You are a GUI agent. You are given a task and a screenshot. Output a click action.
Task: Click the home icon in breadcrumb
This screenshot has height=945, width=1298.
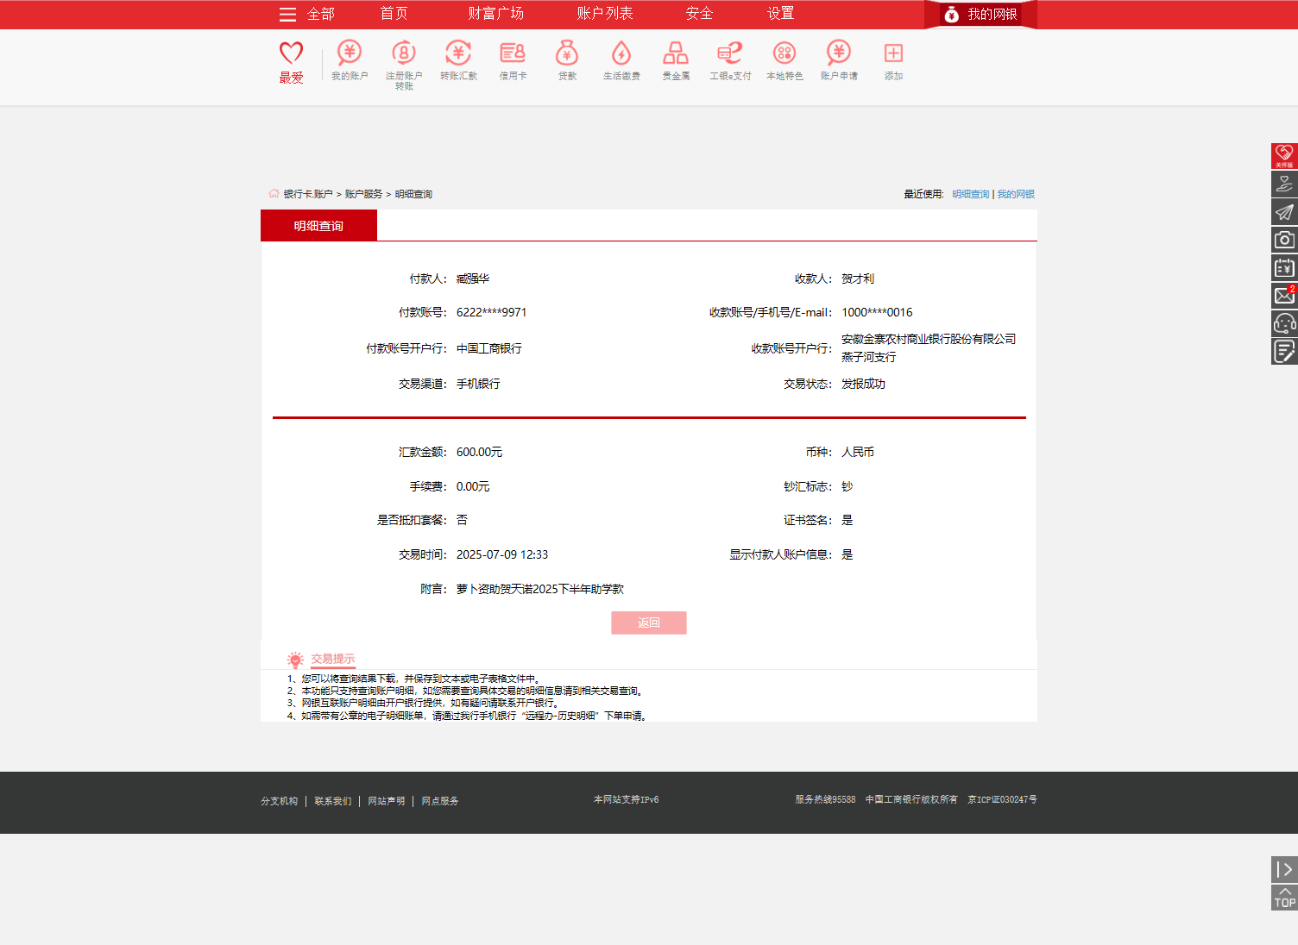coord(274,194)
